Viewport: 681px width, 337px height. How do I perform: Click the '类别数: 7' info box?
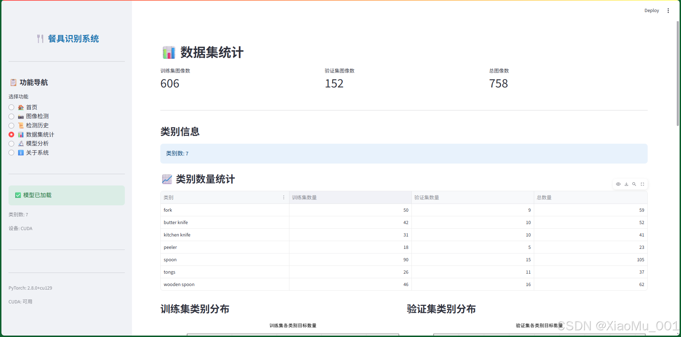pos(404,154)
